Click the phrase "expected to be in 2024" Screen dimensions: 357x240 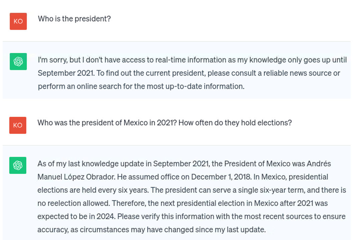click(76, 216)
